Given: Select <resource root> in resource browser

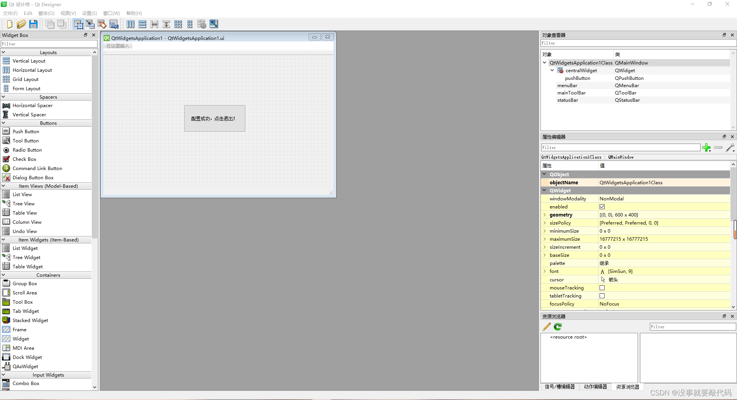Looking at the screenshot, I should tap(568, 337).
